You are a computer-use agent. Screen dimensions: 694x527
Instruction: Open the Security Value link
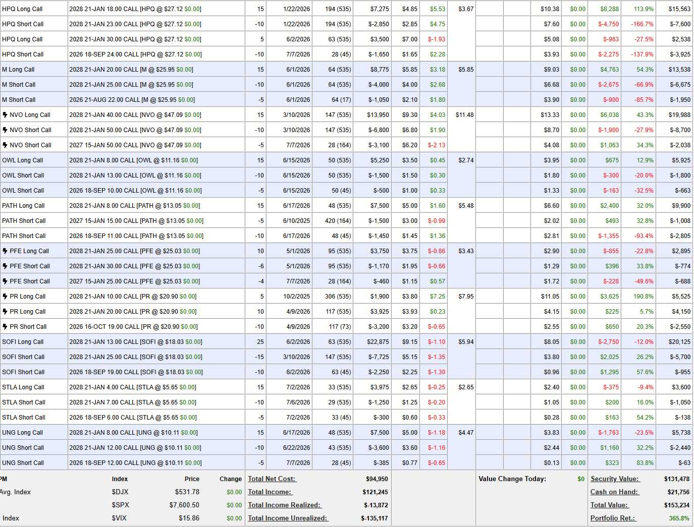(x=615, y=479)
